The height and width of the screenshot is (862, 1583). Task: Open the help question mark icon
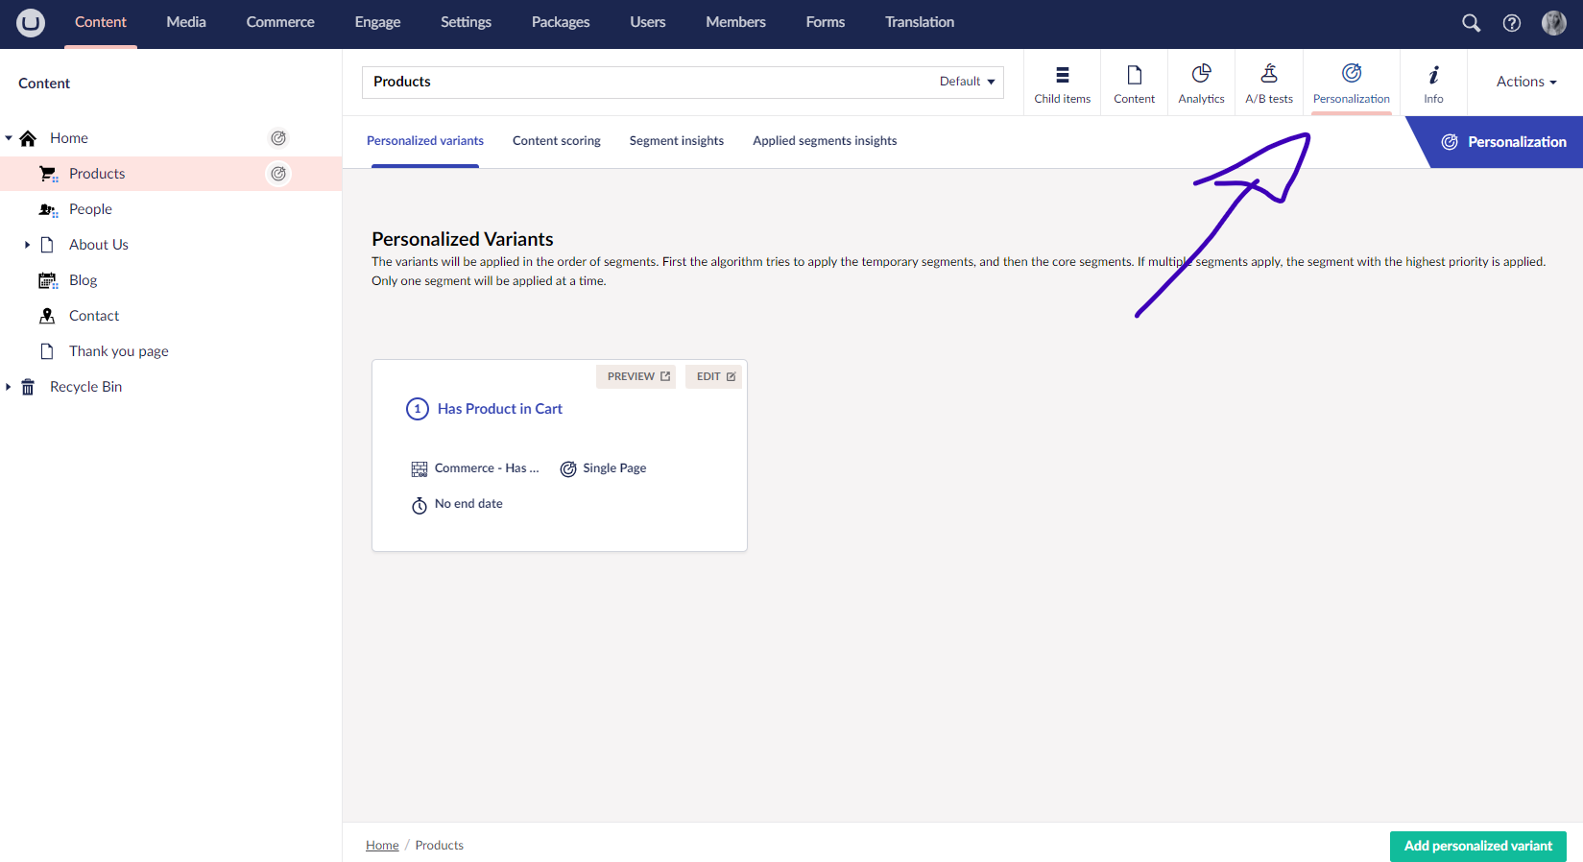(x=1512, y=23)
